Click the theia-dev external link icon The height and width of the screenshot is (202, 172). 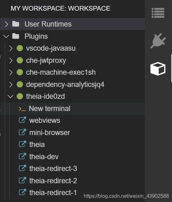point(23,156)
